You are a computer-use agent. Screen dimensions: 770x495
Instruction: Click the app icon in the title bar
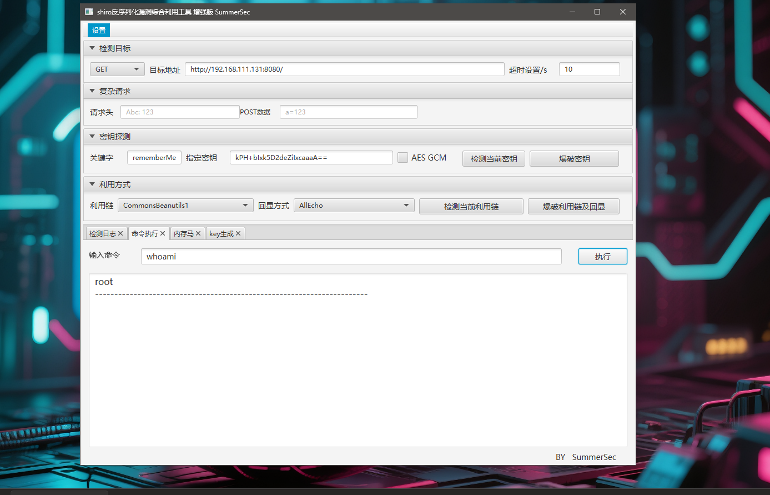89,12
